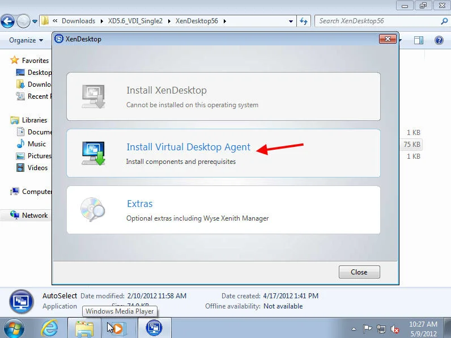Image resolution: width=451 pixels, height=338 pixels.
Task: Open the Extras link
Action: pyautogui.click(x=140, y=204)
